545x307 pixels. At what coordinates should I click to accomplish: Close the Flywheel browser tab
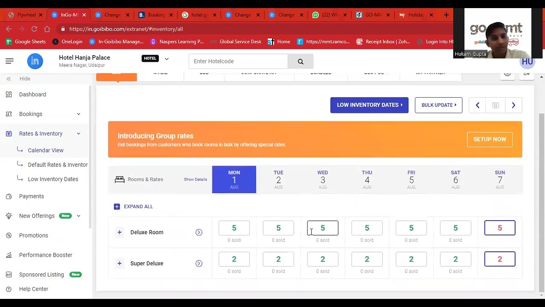40,15
